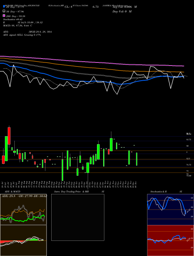Click the 'Stochastics: 48.42' reading
This screenshot has width=194, height=256.
13,19
